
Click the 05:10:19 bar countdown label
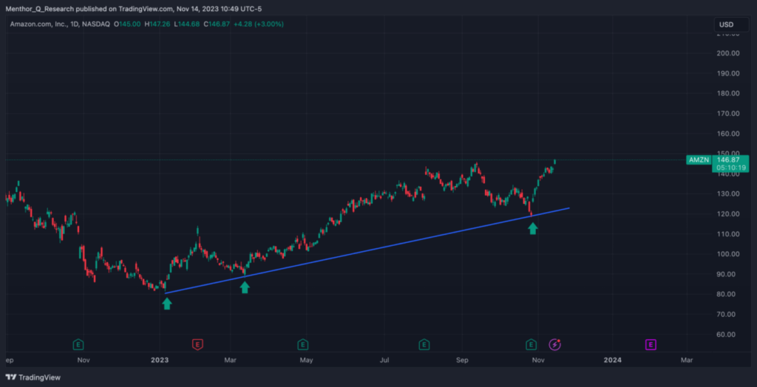tap(730, 168)
